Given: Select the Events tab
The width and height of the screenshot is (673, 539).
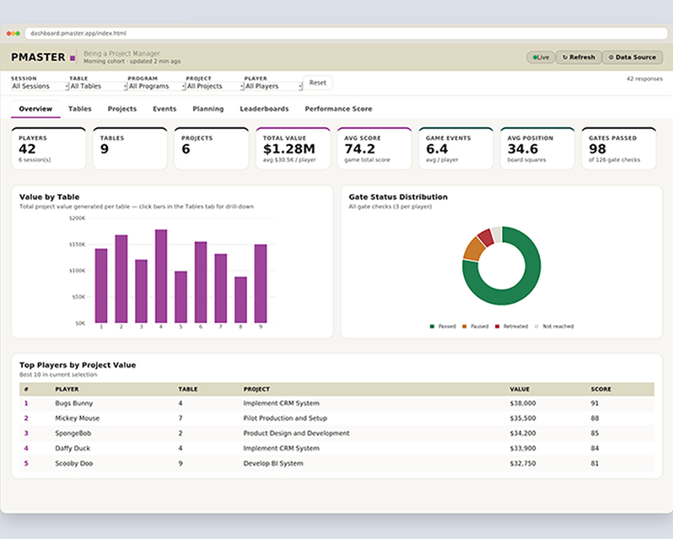Looking at the screenshot, I should (164, 108).
